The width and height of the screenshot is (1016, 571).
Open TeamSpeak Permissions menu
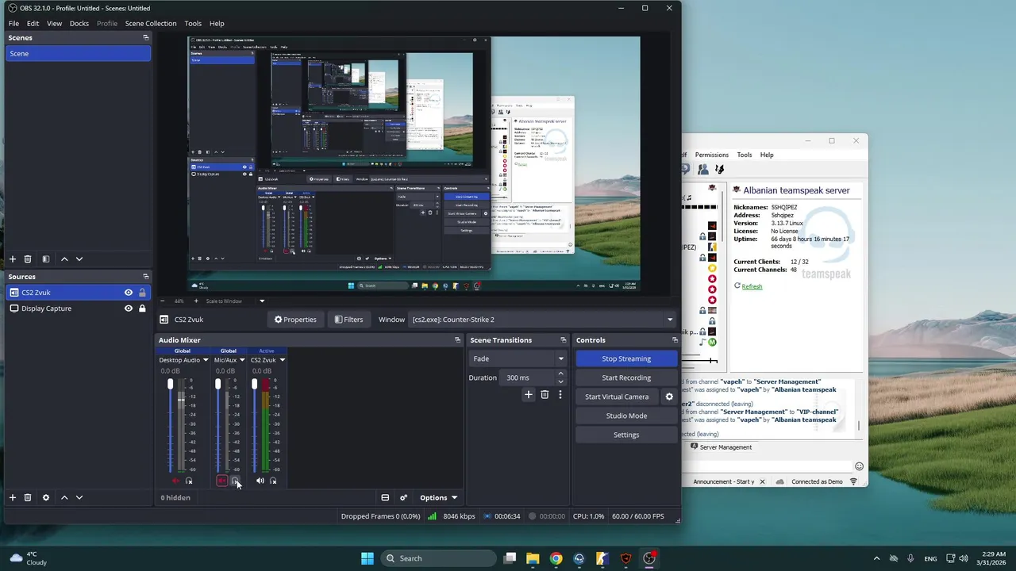712,155
